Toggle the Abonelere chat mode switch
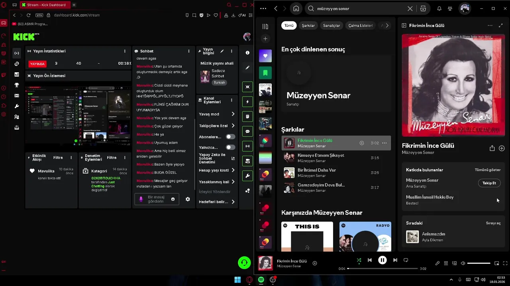 tap(230, 137)
